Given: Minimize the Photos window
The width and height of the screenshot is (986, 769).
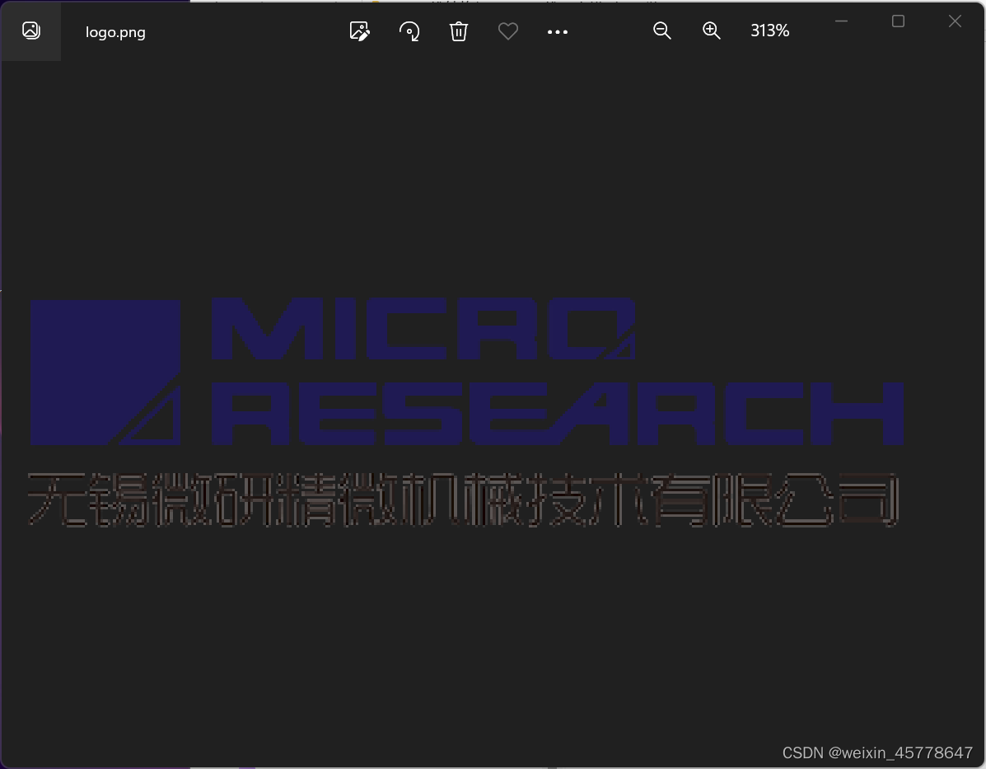Looking at the screenshot, I should tap(841, 21).
